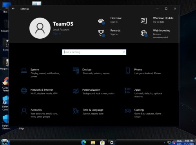Screen dimensions: 196x145
Task: Click 'Speech, region, date' description
Action: click(x=93, y=114)
